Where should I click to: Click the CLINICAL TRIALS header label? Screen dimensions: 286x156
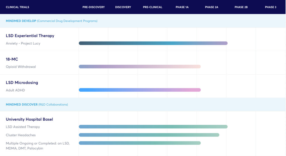[18, 7]
